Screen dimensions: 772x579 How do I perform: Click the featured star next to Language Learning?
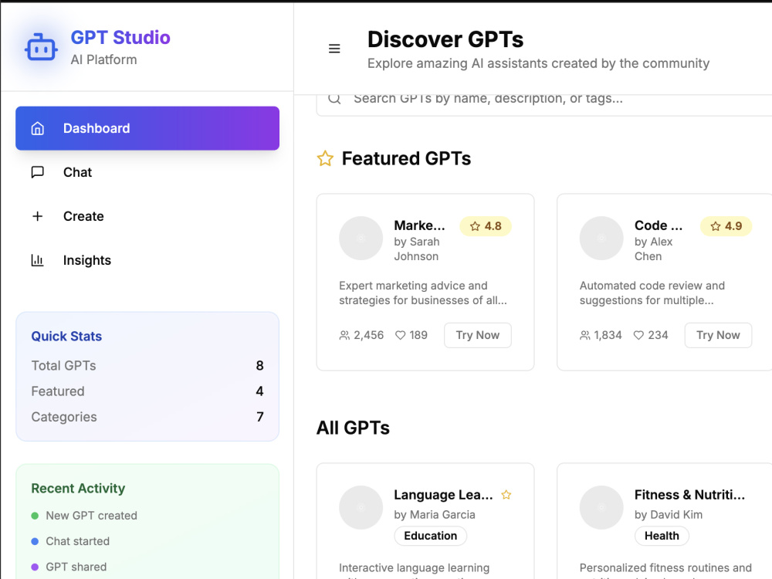pos(506,495)
